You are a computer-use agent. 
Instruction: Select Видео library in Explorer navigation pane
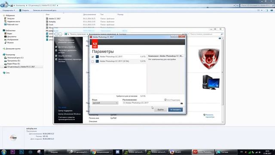tap(9, 34)
